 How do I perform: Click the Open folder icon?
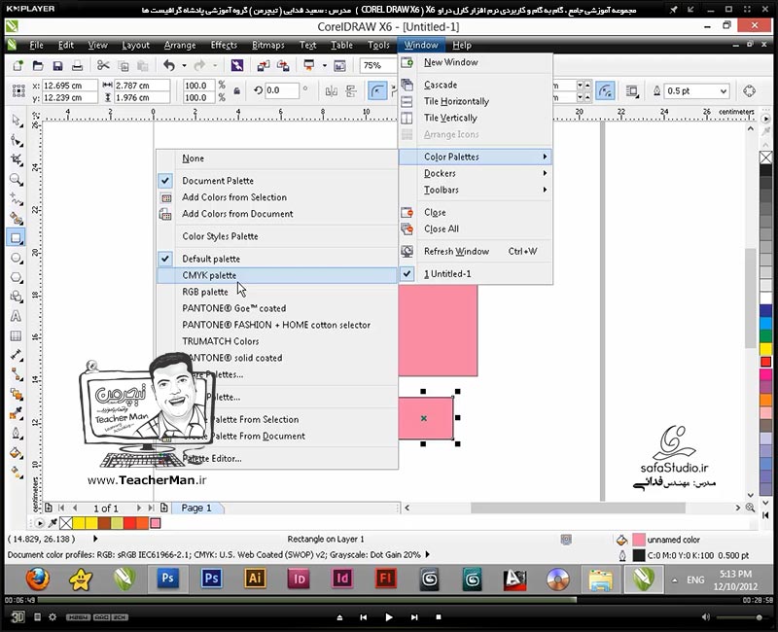click(x=38, y=65)
